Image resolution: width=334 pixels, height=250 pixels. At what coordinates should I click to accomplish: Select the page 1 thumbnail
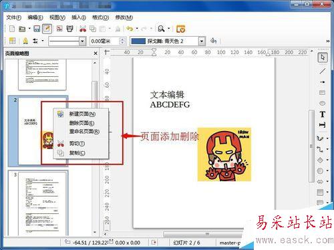[42, 74]
